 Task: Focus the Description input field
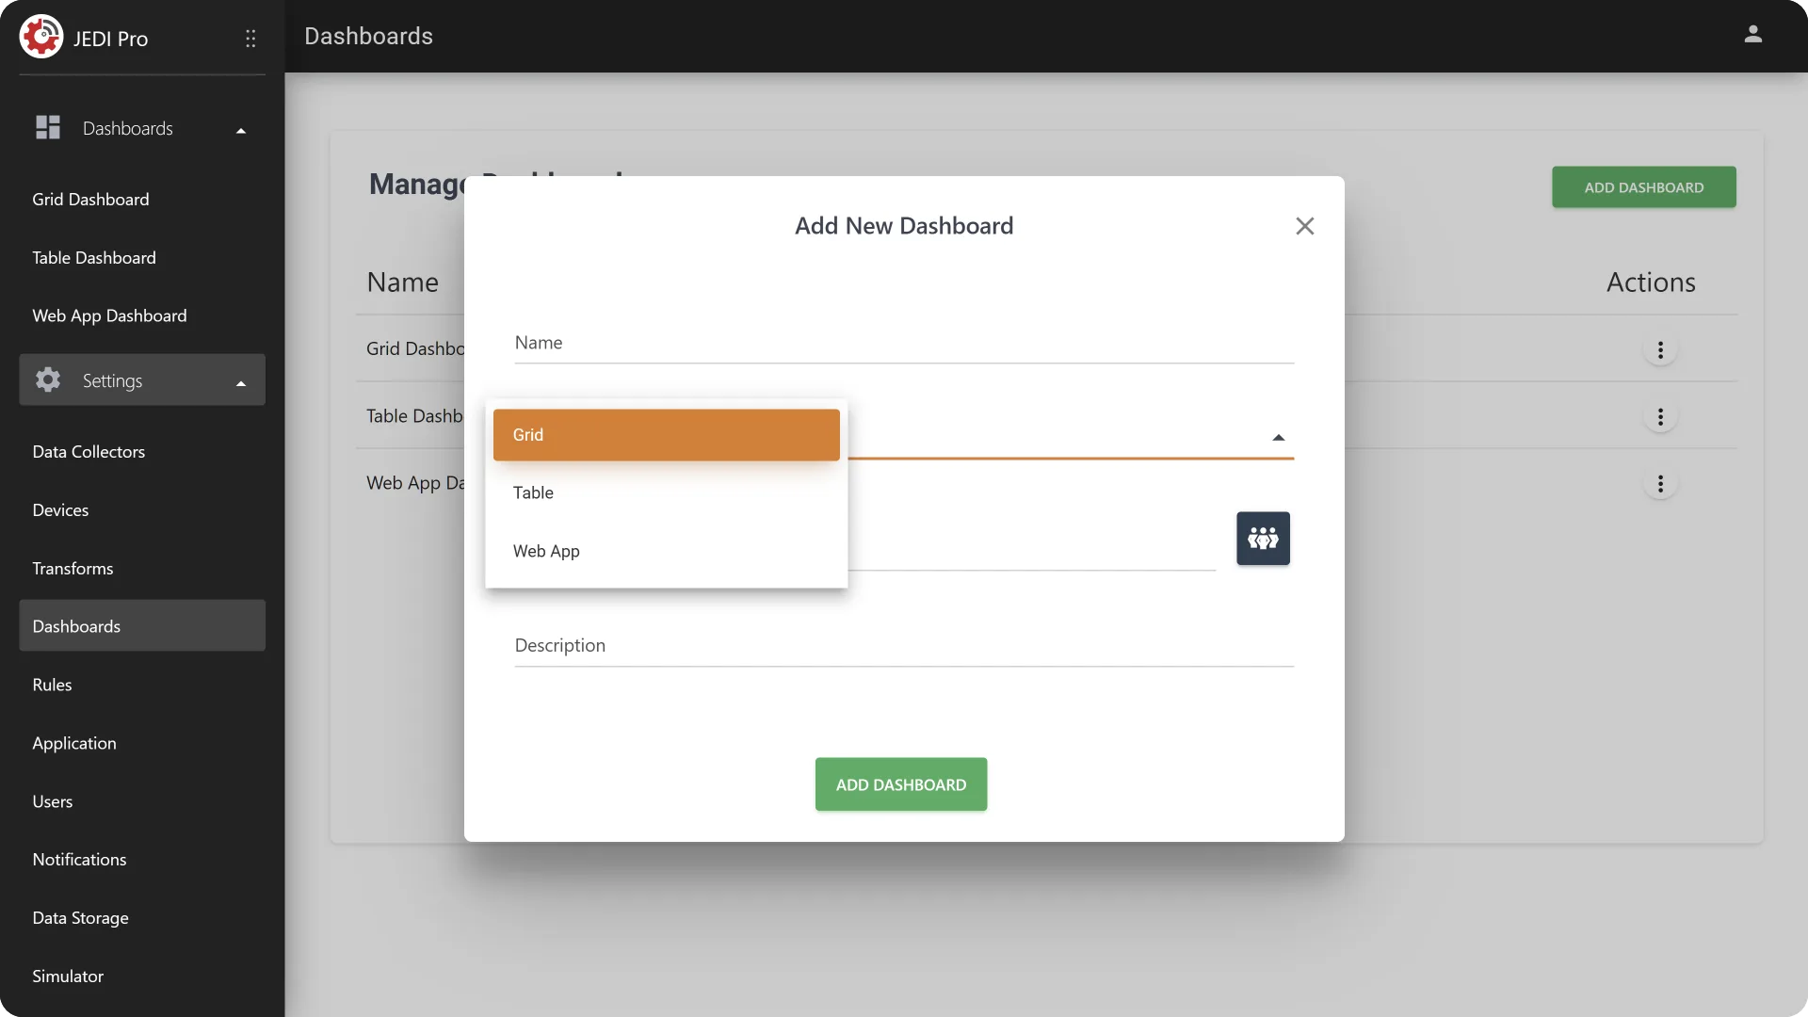click(x=904, y=646)
